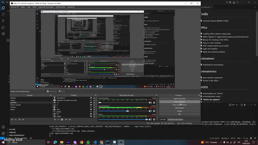Open terminal launch profile dropdown arrow
This screenshot has height=145, width=258.
click(239, 105)
